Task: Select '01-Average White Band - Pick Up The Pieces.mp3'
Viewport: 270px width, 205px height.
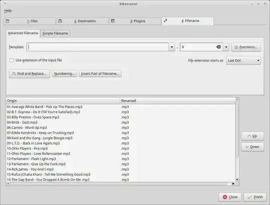Action: click(120, 107)
